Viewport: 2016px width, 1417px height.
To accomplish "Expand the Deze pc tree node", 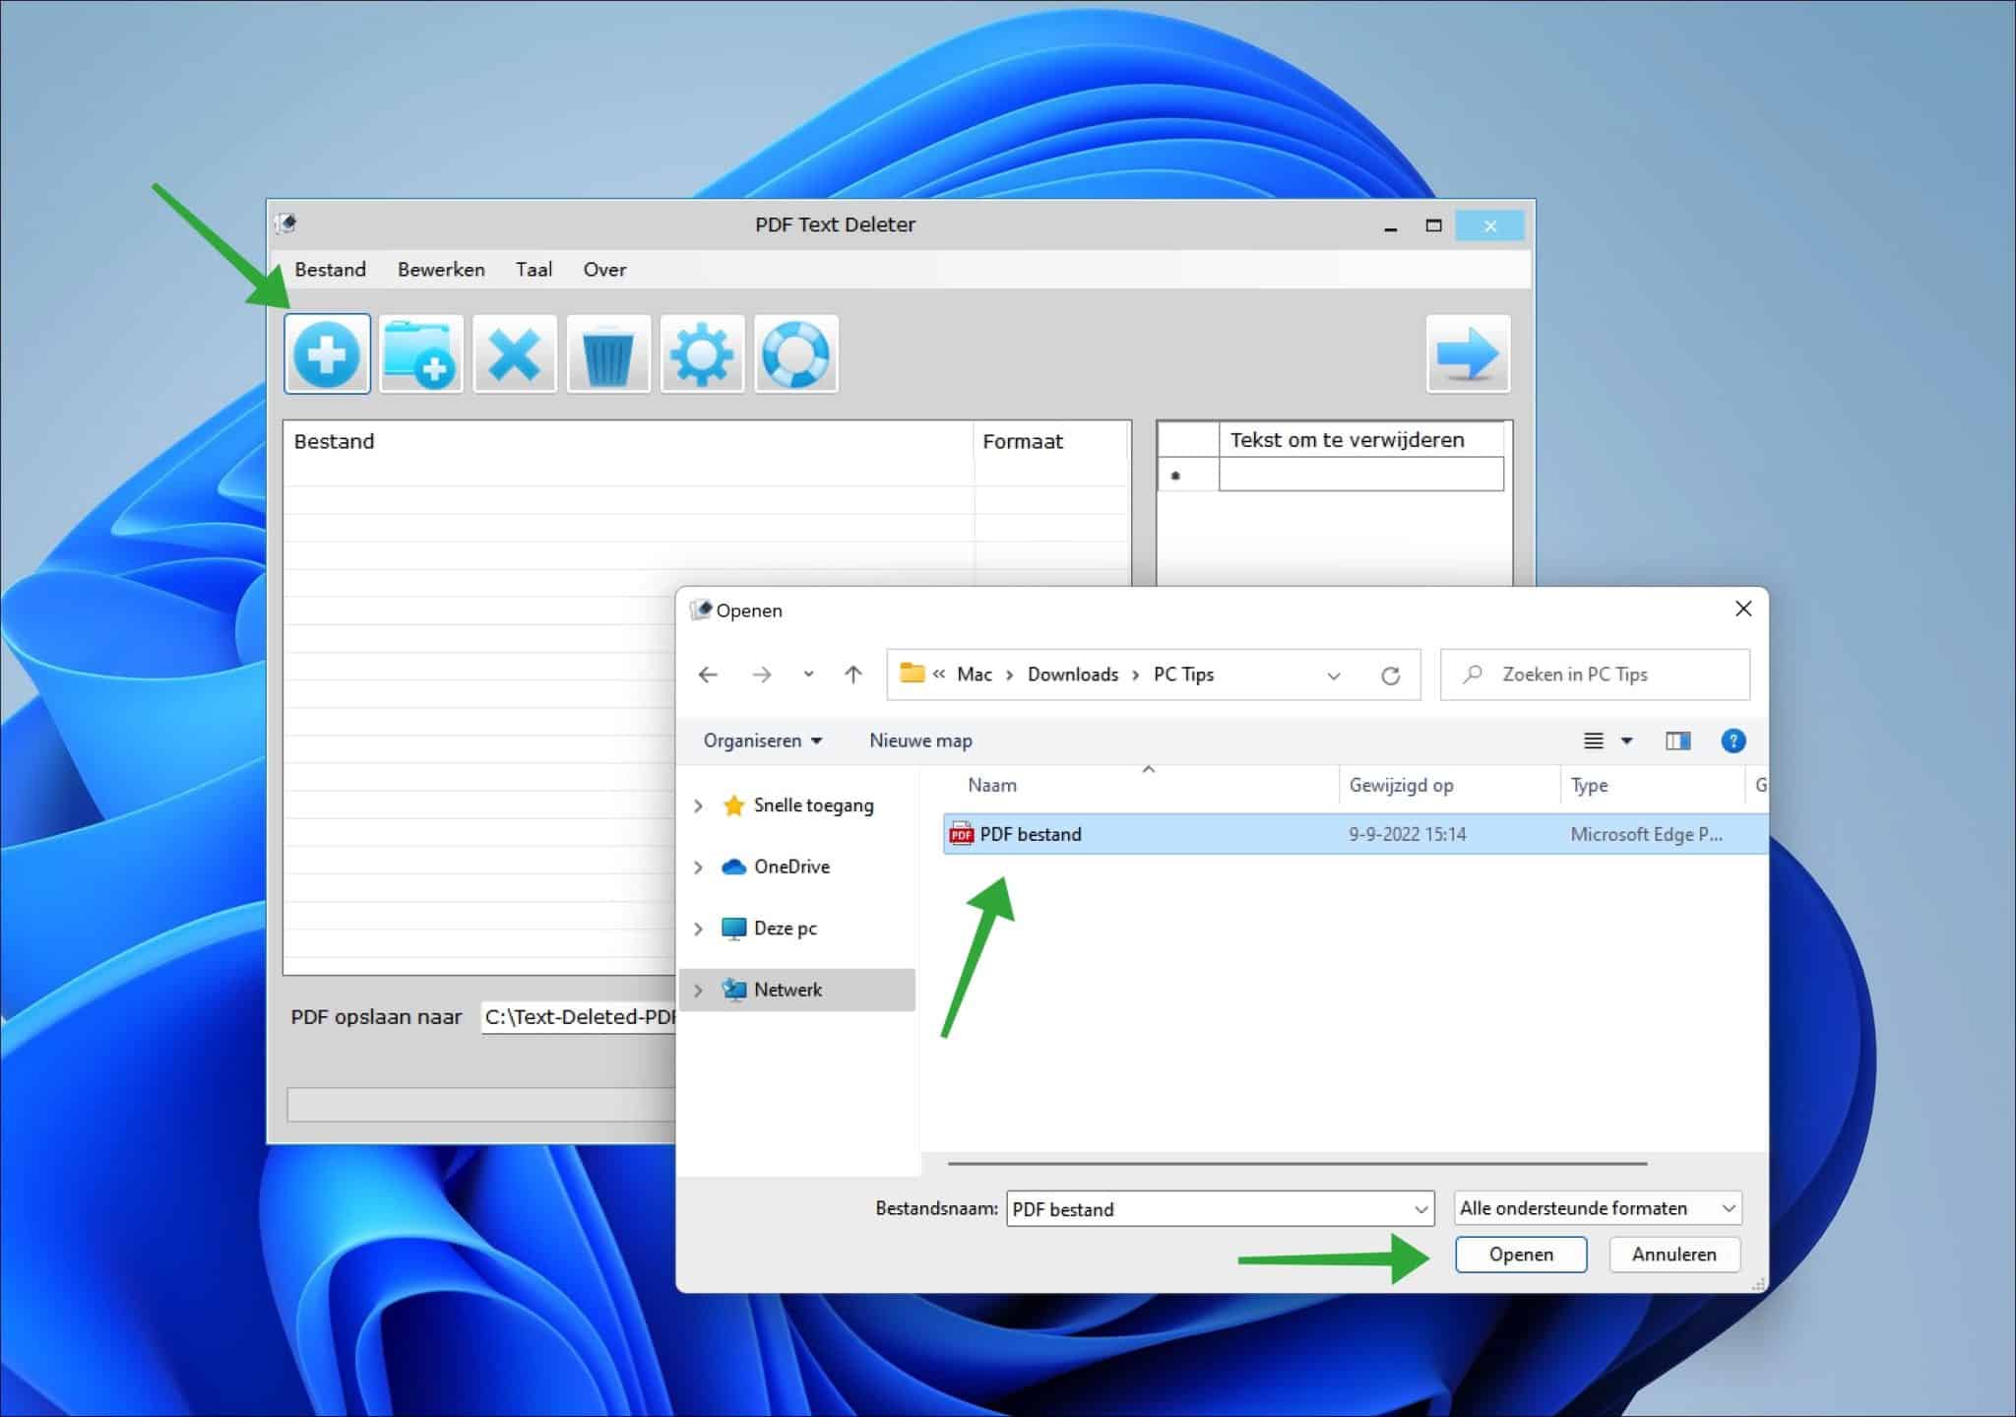I will (698, 929).
